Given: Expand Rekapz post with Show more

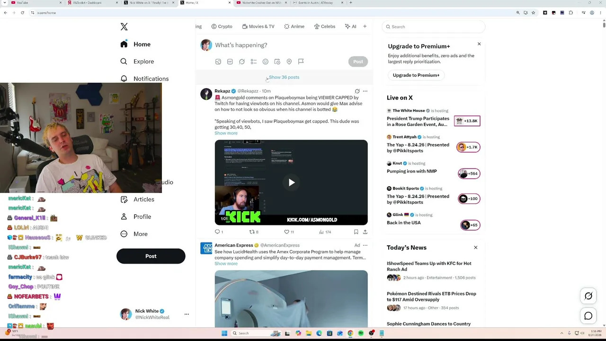Looking at the screenshot, I should [226, 133].
